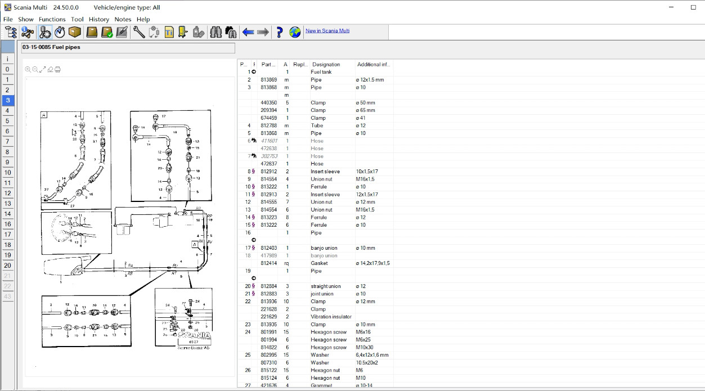Click the arrow icon in Fuel tank row

254,72
